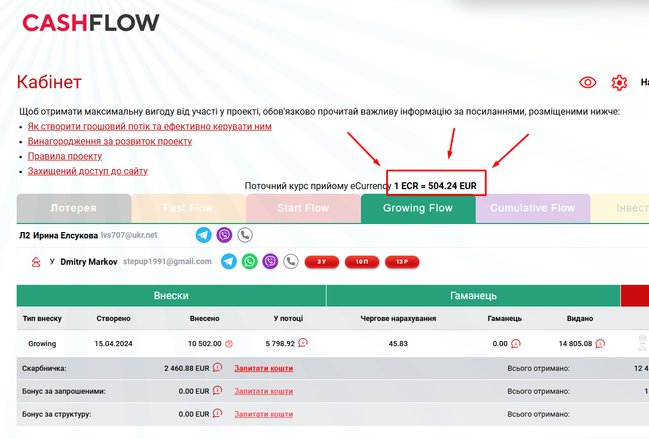Click the date 15.04.2024
Screen dimensions: 649x439
(114, 344)
